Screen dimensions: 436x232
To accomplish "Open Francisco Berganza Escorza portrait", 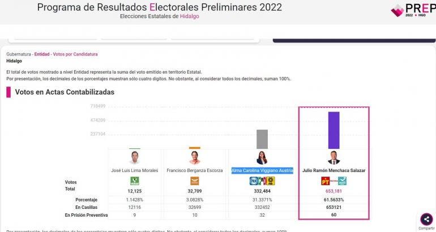I will coord(195,158).
